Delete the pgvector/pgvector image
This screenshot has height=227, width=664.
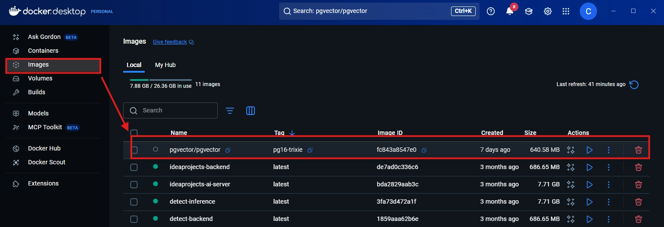coord(638,150)
